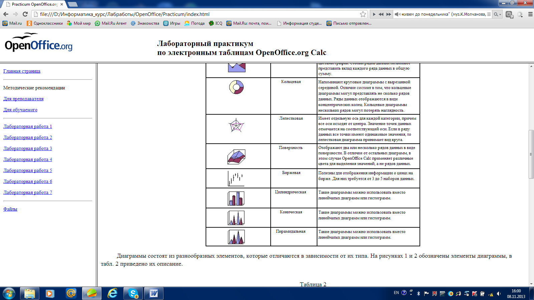This screenshot has width=534, height=300.
Task: Click the Bluetooth tray icon
Action: click(419, 294)
